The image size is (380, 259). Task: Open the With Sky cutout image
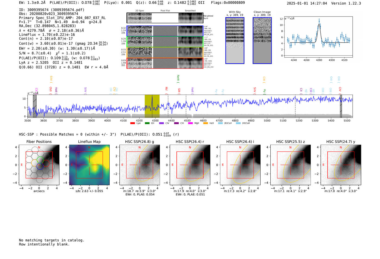[235, 40]
